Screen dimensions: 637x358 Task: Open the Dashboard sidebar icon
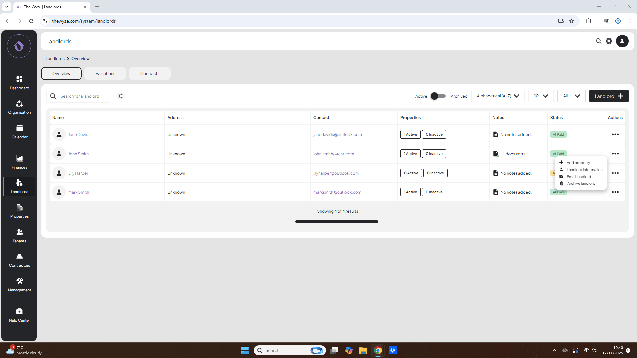point(19,83)
